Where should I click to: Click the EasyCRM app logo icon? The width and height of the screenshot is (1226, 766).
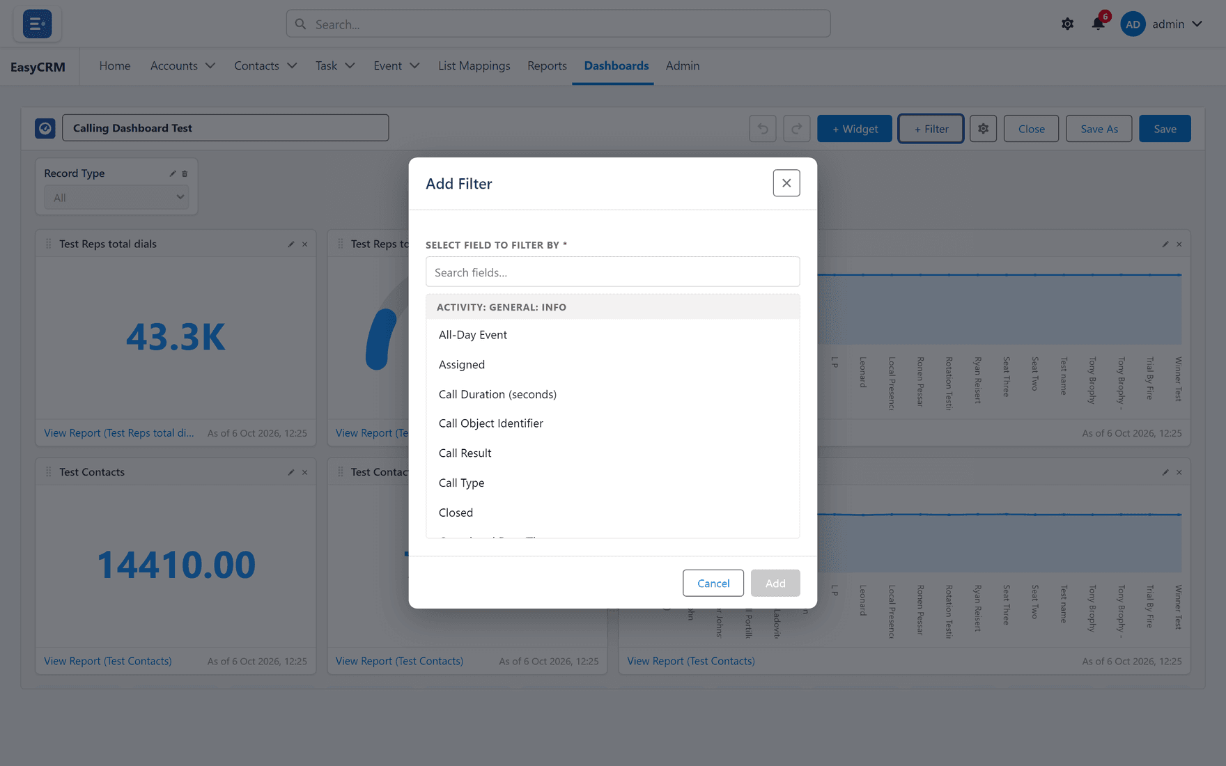37,24
